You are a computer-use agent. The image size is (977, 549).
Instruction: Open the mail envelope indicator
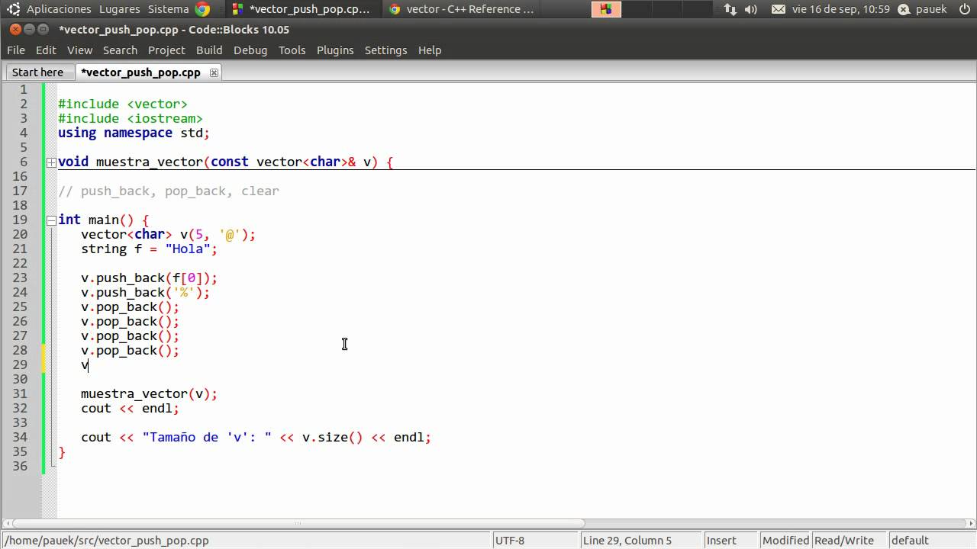778,9
